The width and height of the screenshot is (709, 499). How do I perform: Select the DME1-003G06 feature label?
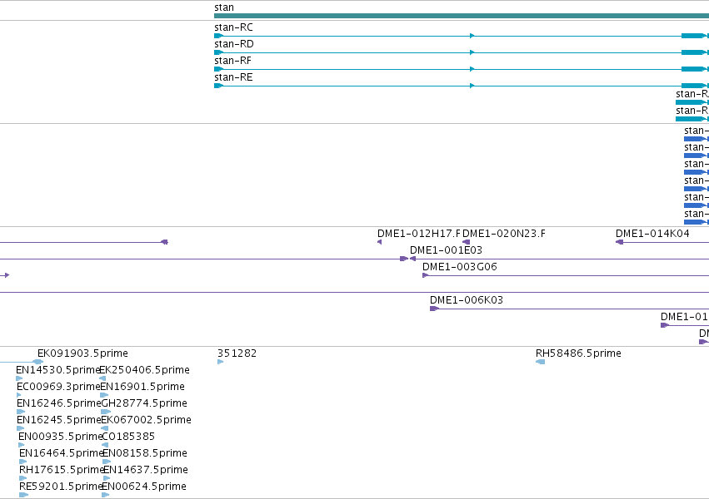459,267
